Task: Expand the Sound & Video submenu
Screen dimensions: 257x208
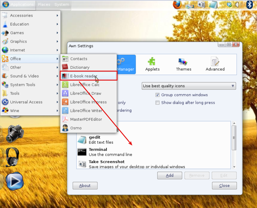Action: click(x=30, y=76)
